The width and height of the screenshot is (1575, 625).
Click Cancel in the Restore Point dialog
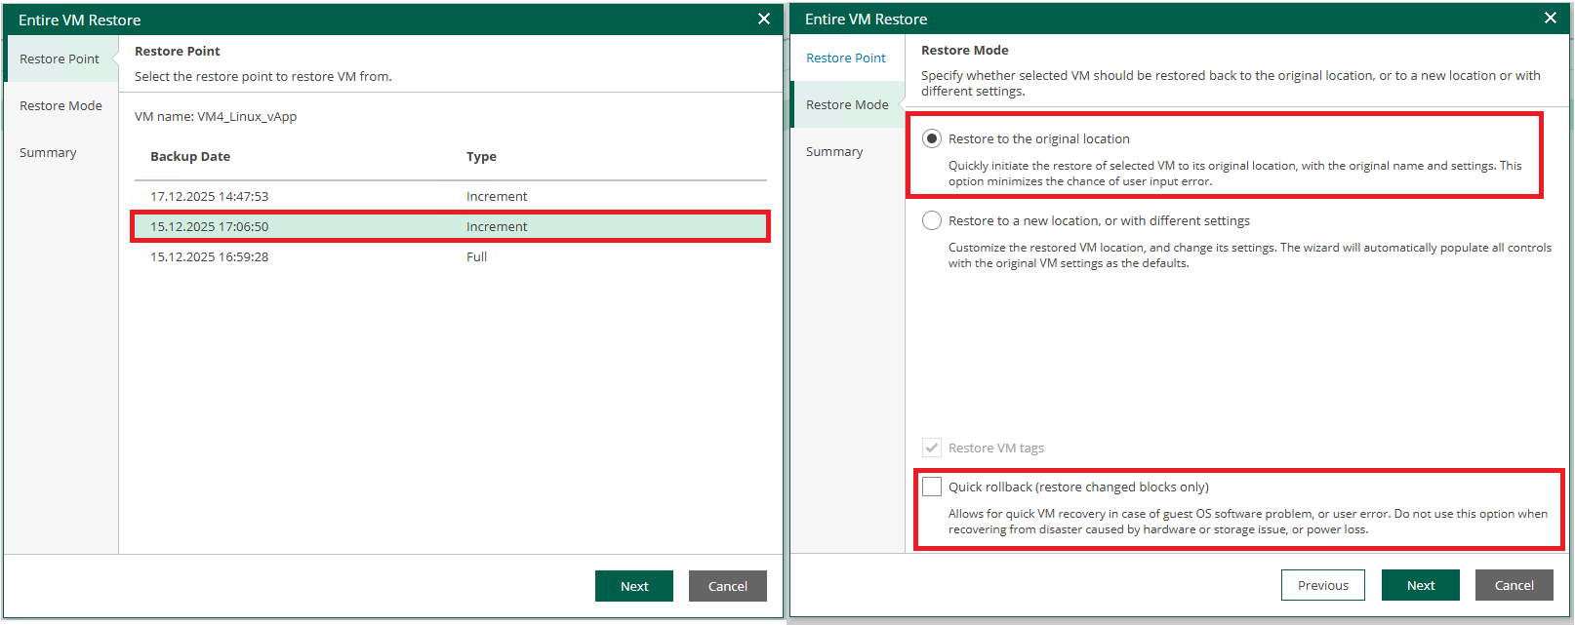[x=728, y=586]
